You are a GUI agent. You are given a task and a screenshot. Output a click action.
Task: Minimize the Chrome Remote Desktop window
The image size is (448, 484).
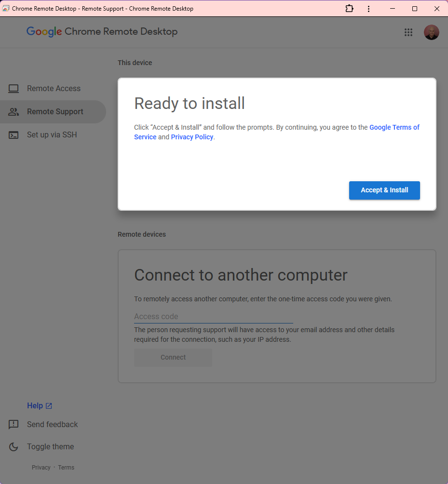pyautogui.click(x=393, y=9)
